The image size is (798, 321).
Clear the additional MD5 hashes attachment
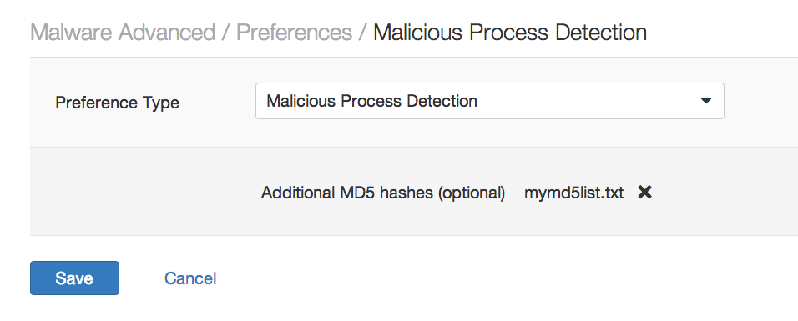644,193
